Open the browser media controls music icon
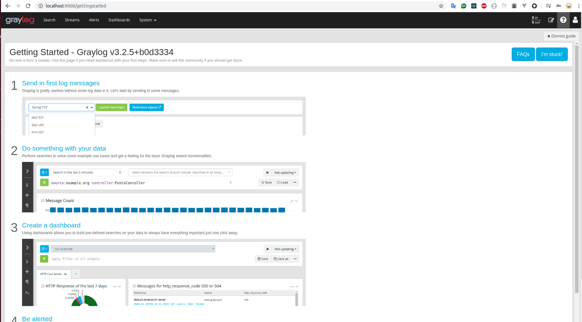The height and width of the screenshot is (322, 582). 548,6
